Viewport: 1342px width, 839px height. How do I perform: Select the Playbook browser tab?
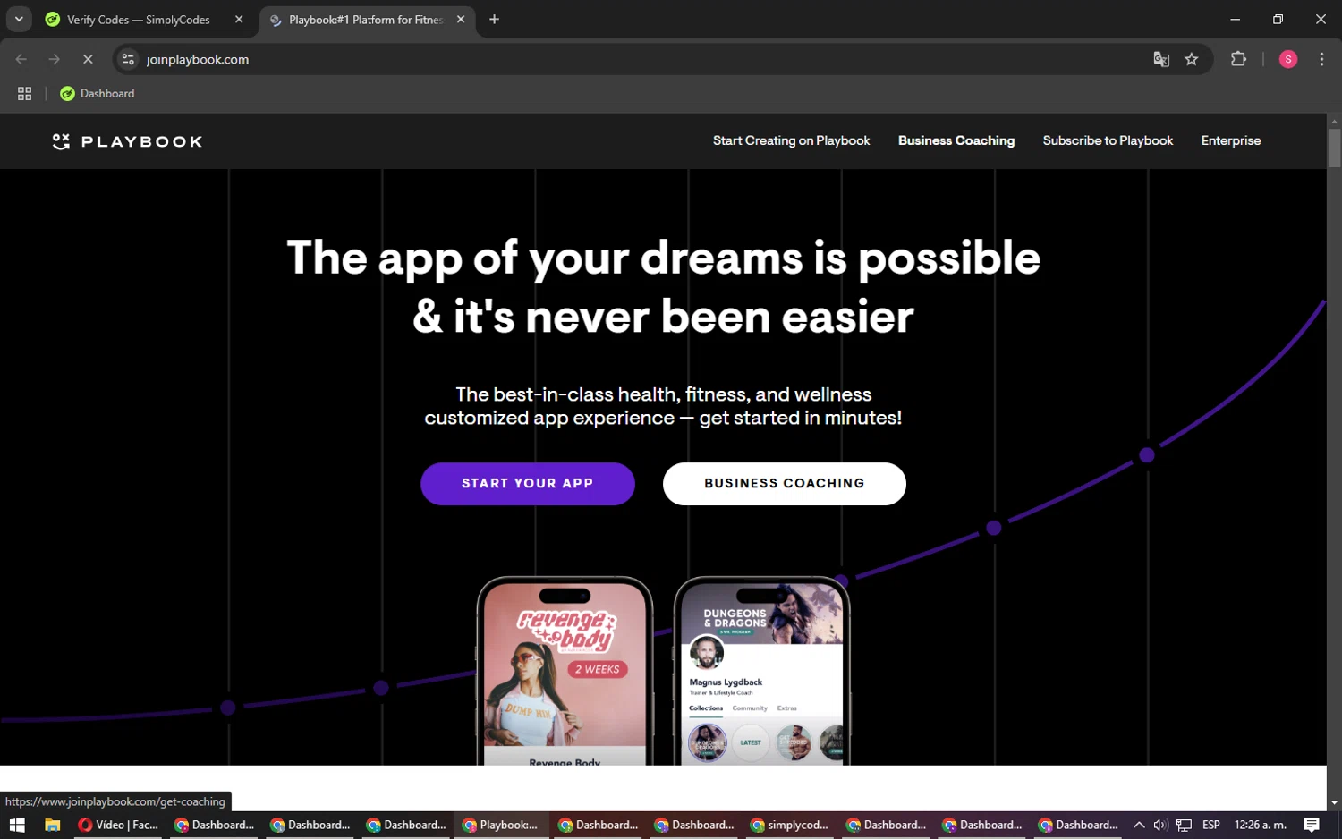tap(365, 20)
